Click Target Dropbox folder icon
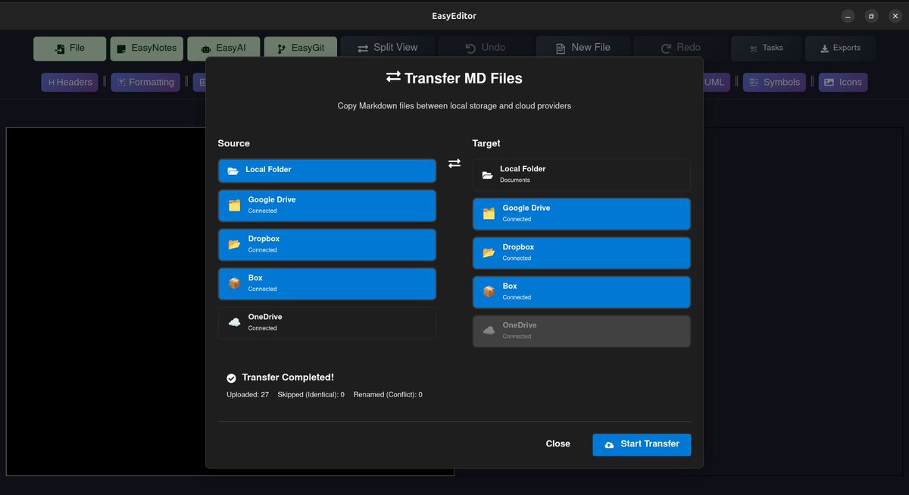 tap(489, 252)
